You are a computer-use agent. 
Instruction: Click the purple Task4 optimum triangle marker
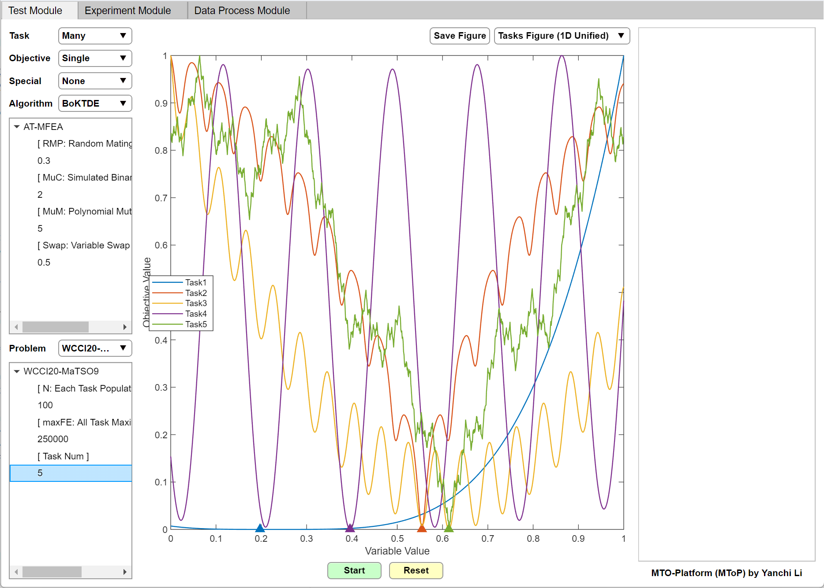(x=350, y=528)
